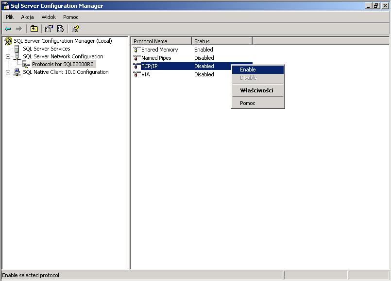
Task: Select Protocols for SQLE2008R2 tree label
Action: click(63, 64)
